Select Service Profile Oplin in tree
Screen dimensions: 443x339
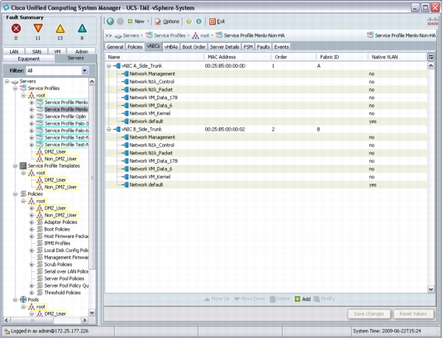pyautogui.click(x=65, y=117)
